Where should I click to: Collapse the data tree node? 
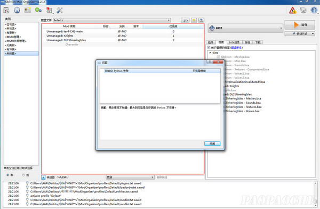[x=210, y=52]
